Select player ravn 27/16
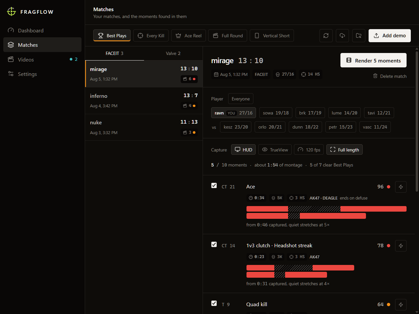The width and height of the screenshot is (419, 314). pos(233,113)
